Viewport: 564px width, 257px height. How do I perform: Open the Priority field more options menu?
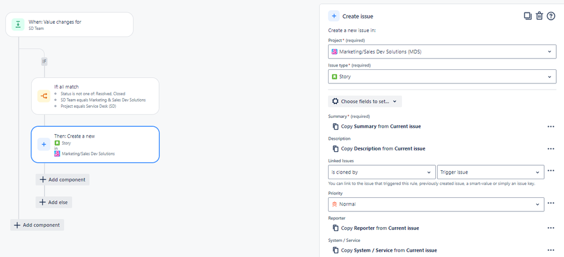pos(550,203)
